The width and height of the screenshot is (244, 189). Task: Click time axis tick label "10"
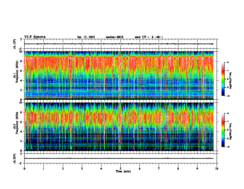click(x=217, y=169)
